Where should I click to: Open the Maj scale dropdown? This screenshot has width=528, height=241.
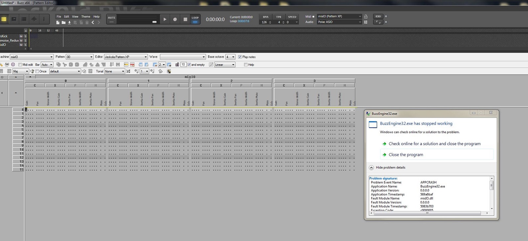(x=21, y=71)
